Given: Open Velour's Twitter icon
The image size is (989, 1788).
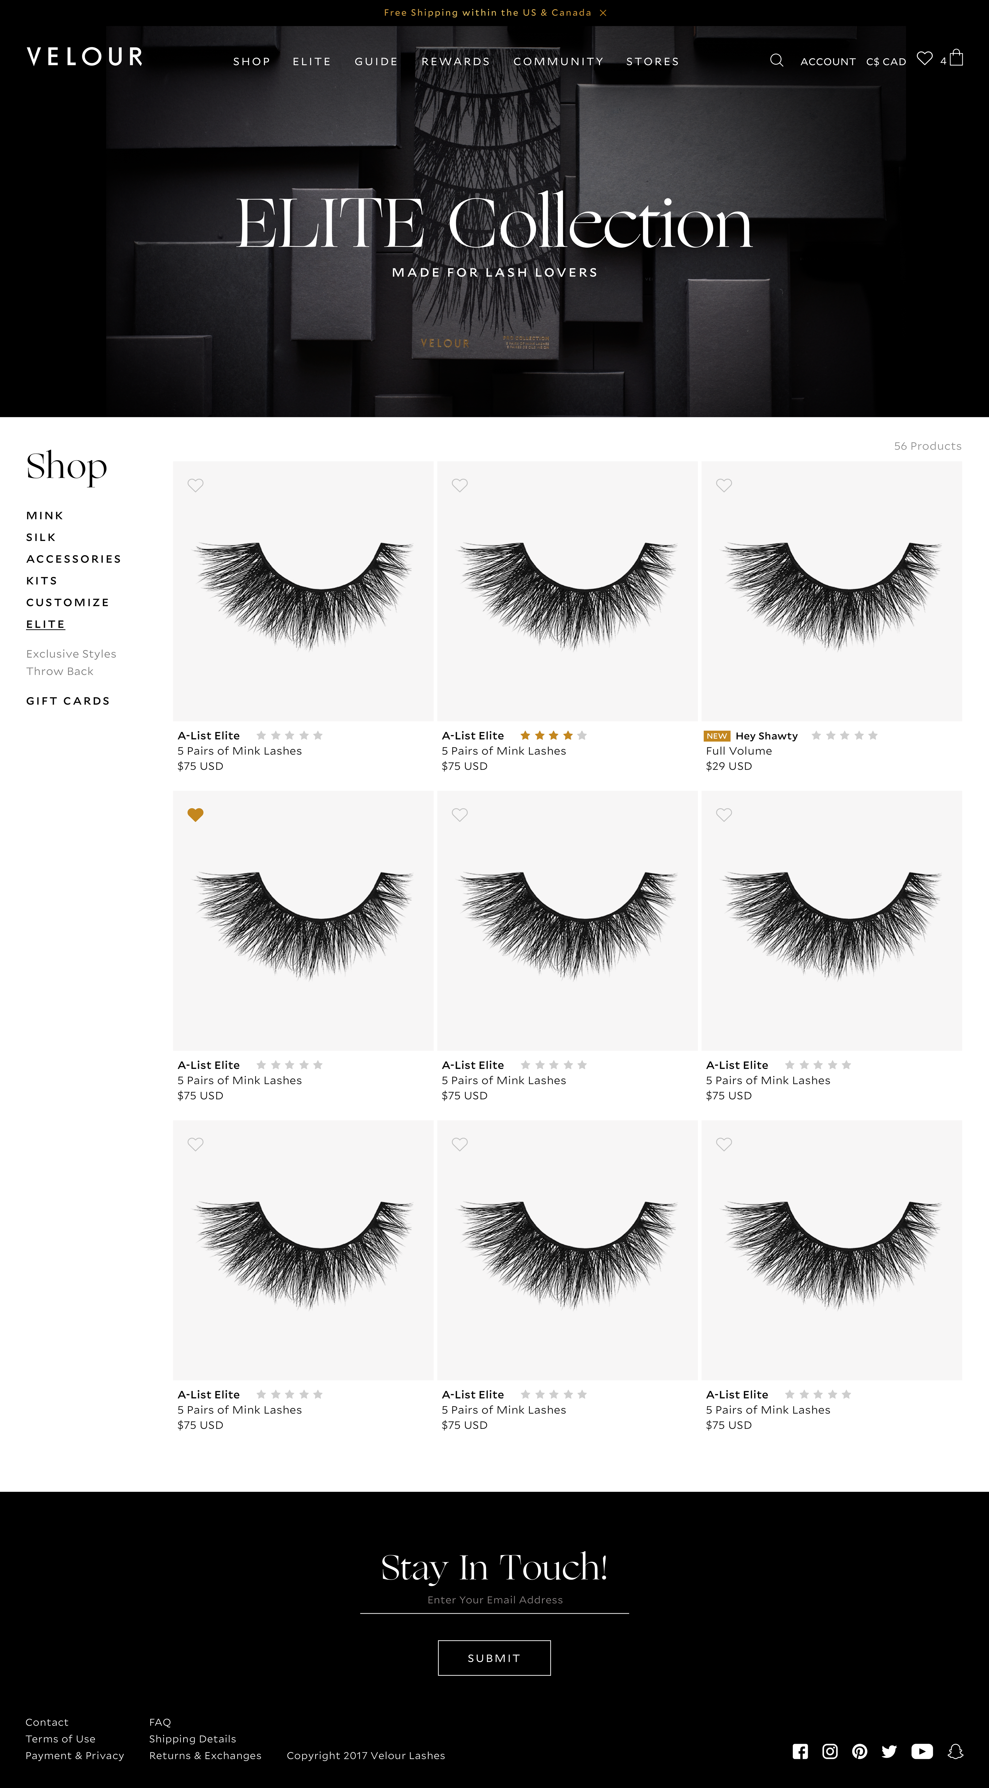Looking at the screenshot, I should pos(889,1751).
